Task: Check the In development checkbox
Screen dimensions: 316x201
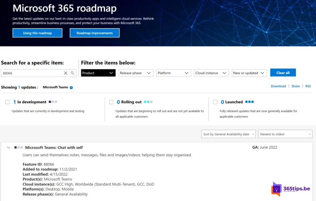Action: coord(8,102)
